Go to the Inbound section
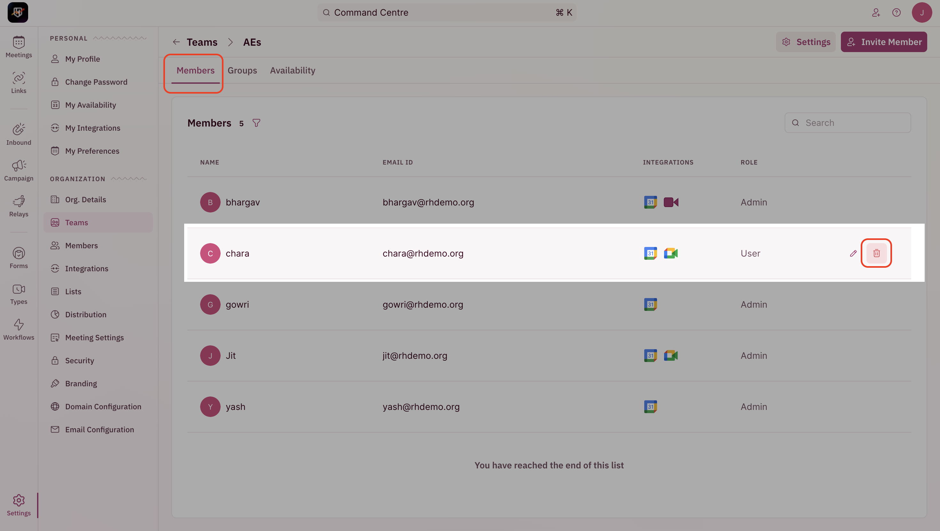This screenshot has height=531, width=940. (19, 135)
